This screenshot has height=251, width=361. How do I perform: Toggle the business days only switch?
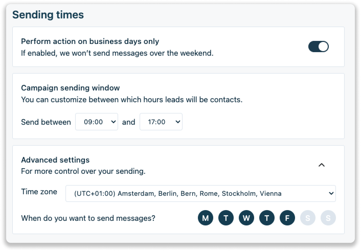318,47
